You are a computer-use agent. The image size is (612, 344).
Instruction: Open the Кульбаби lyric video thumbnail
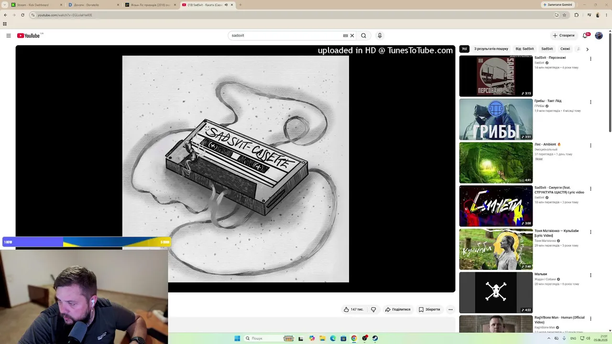pos(496,249)
